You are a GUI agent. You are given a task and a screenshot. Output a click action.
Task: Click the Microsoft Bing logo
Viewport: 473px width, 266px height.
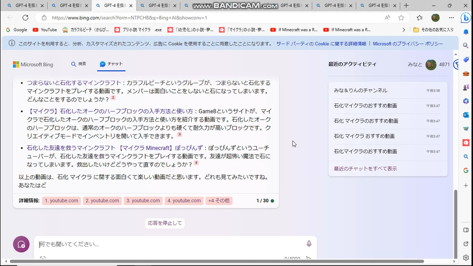pos(33,64)
